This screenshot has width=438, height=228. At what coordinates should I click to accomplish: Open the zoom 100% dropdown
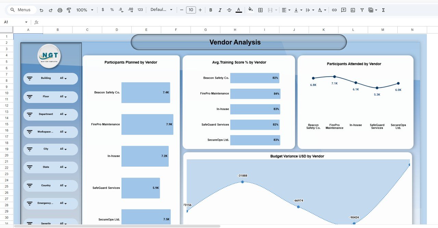[x=85, y=10]
